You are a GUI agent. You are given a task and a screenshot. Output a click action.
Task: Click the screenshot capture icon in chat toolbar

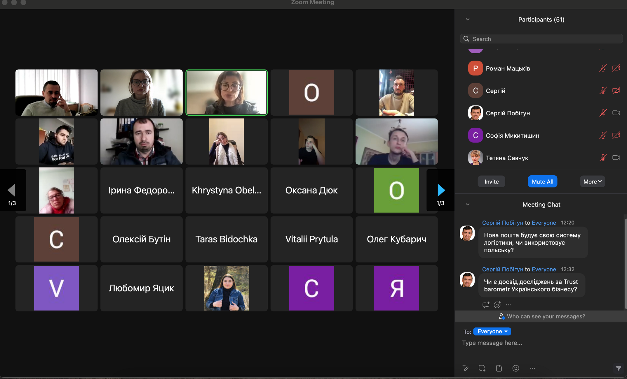coord(482,368)
